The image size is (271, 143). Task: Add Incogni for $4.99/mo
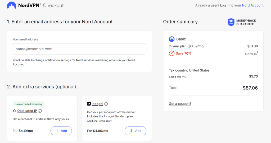135,131
